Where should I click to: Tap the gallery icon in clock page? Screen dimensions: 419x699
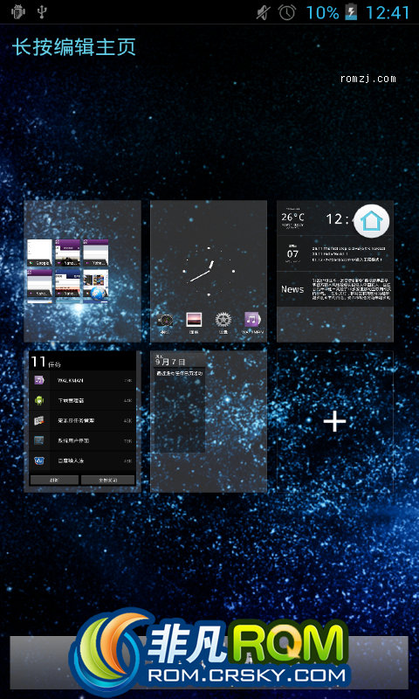click(194, 320)
